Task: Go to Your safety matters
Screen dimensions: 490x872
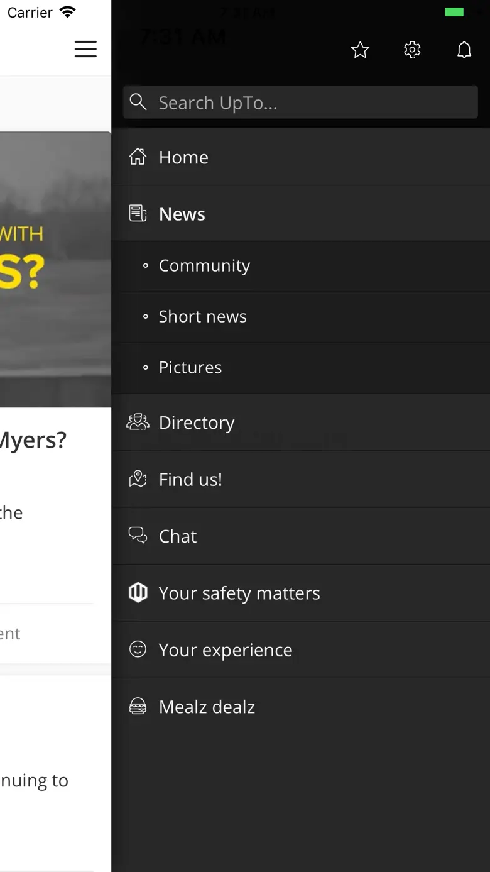Action: pyautogui.click(x=239, y=593)
